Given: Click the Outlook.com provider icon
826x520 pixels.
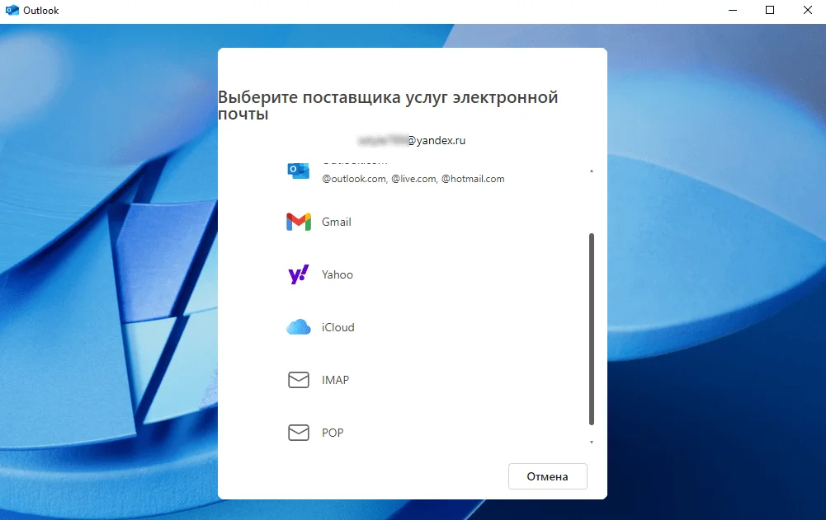Looking at the screenshot, I should coord(299,171).
